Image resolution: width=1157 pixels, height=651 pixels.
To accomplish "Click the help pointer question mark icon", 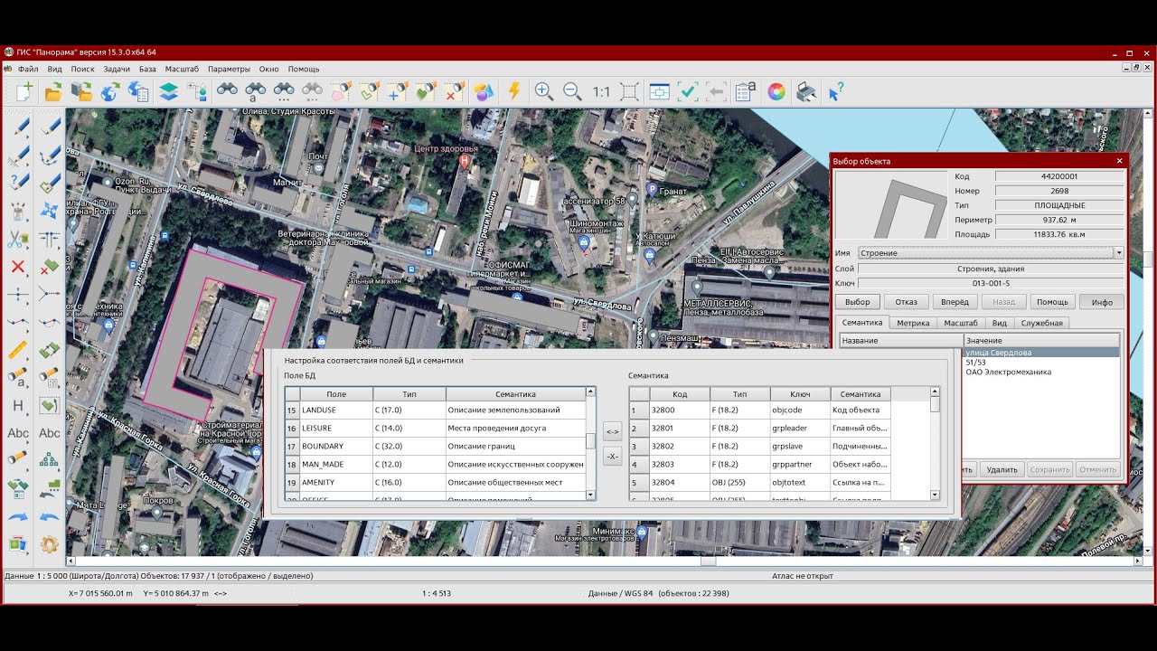I will [x=836, y=91].
